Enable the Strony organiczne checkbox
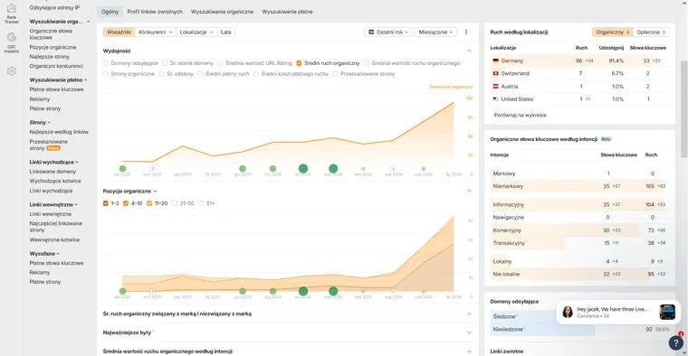 click(105, 74)
